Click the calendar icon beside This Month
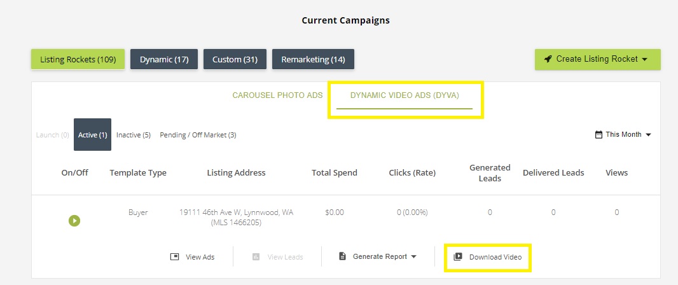Image resolution: width=678 pixels, height=285 pixels. pyautogui.click(x=598, y=135)
